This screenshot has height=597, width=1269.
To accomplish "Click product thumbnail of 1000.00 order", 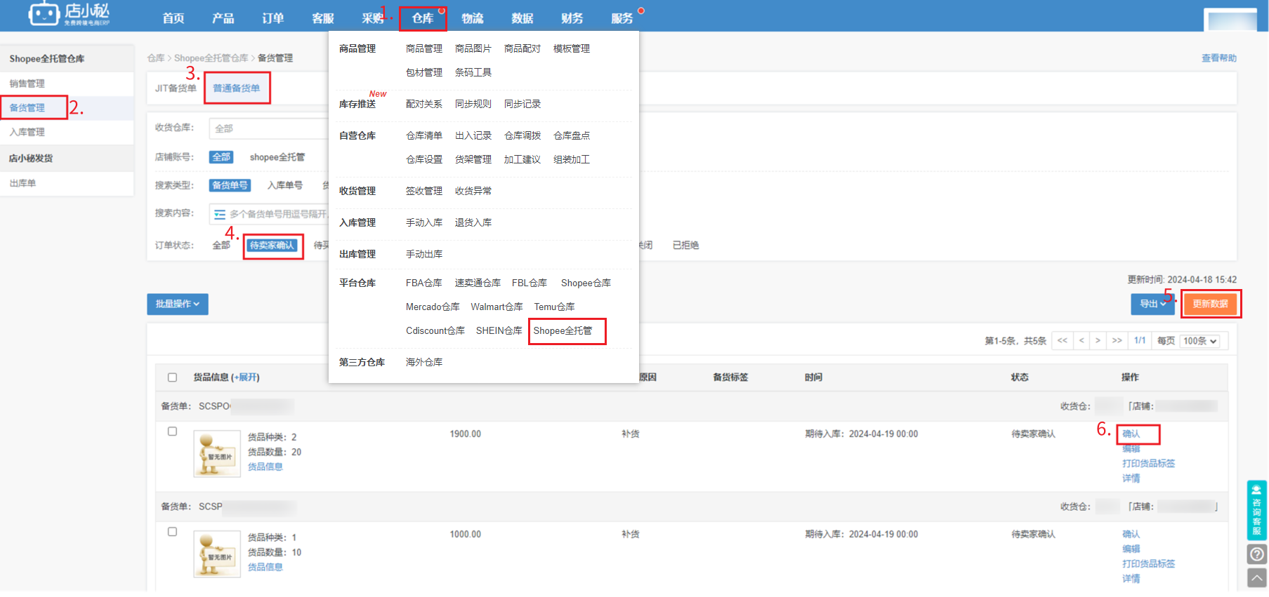I will point(217,554).
